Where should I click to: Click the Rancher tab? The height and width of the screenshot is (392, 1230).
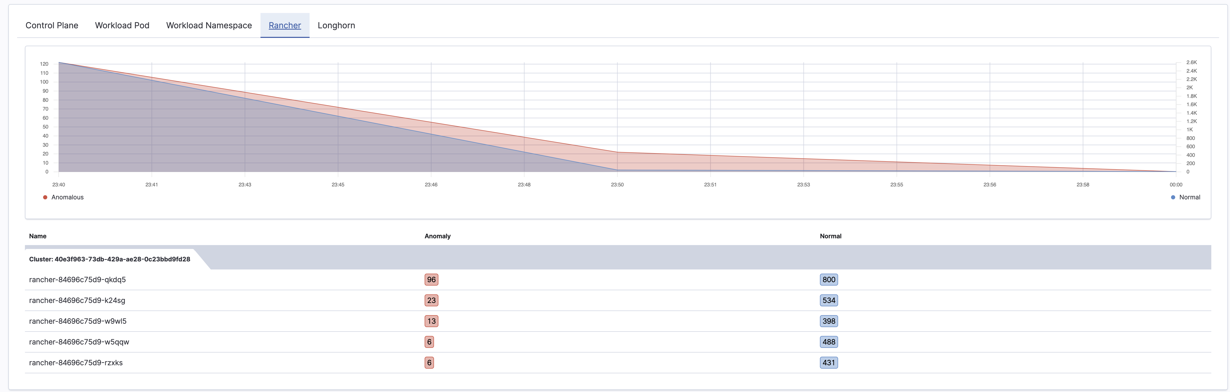[x=285, y=25]
